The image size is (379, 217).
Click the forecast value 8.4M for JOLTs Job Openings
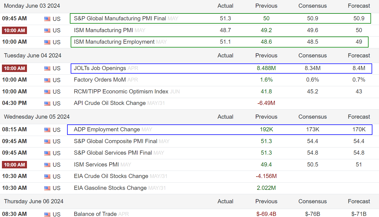[359, 68]
